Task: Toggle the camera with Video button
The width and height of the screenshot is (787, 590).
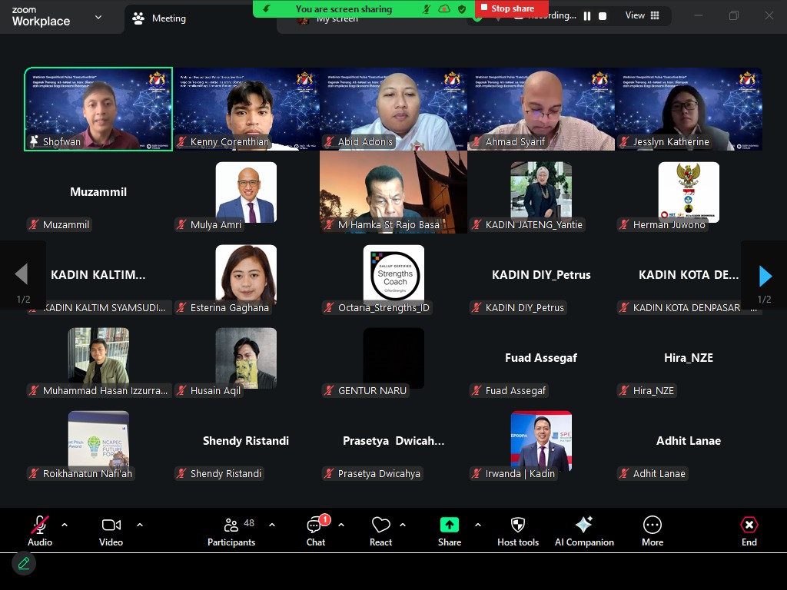Action: (111, 531)
